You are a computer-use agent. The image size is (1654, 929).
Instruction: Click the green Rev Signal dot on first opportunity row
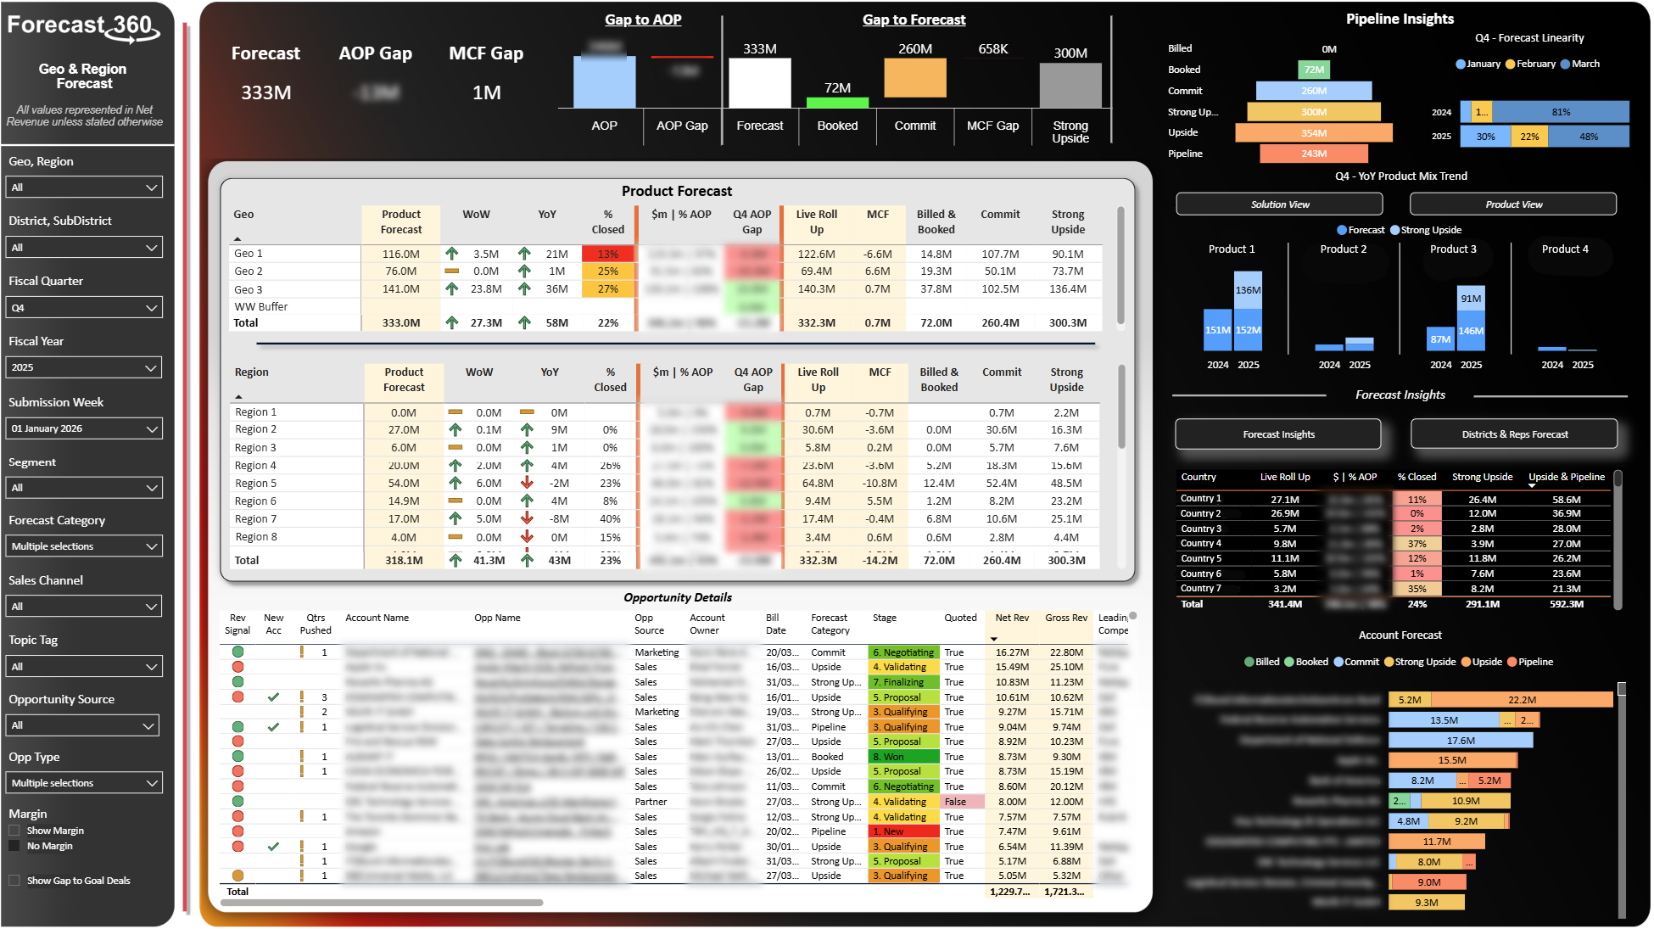point(237,652)
